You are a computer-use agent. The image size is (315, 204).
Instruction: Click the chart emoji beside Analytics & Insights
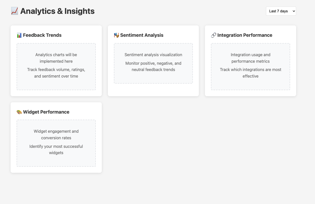click(14, 11)
